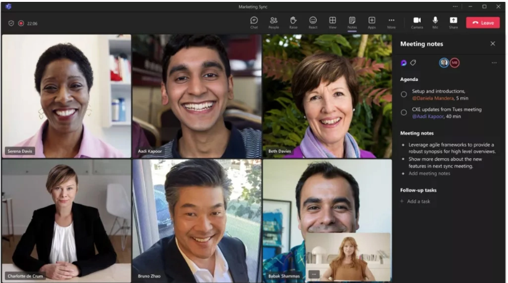The width and height of the screenshot is (508, 283).
Task: Click the participant photo avatar in notes
Action: pyautogui.click(x=444, y=62)
